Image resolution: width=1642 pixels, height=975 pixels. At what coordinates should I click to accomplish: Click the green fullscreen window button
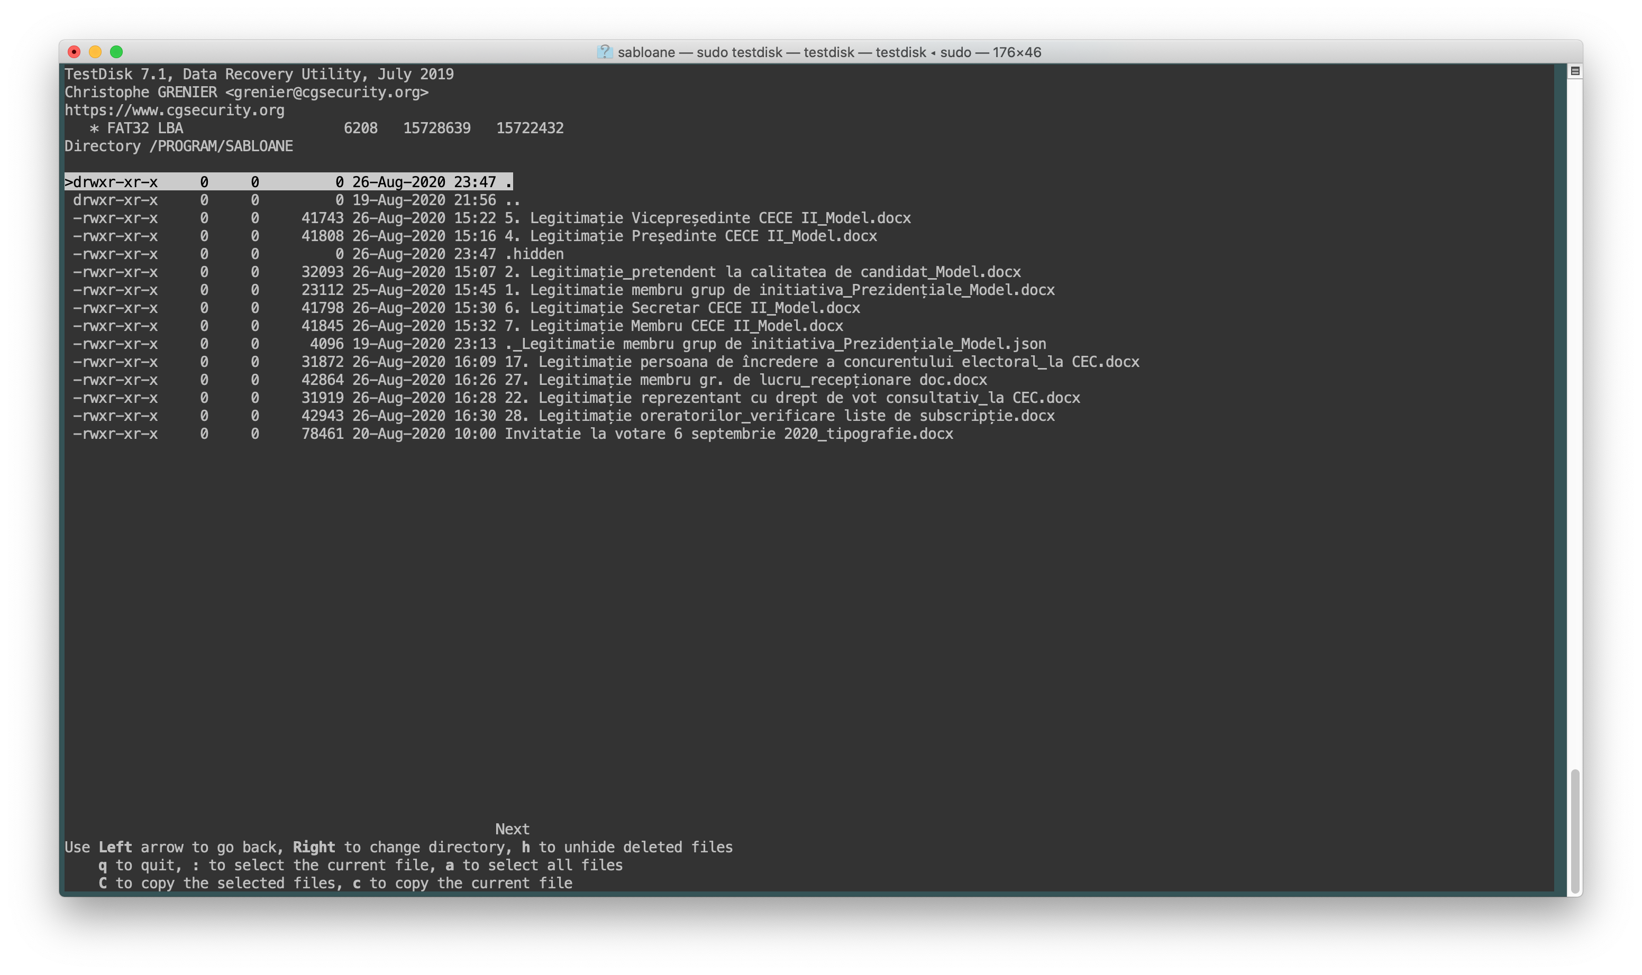(x=116, y=52)
